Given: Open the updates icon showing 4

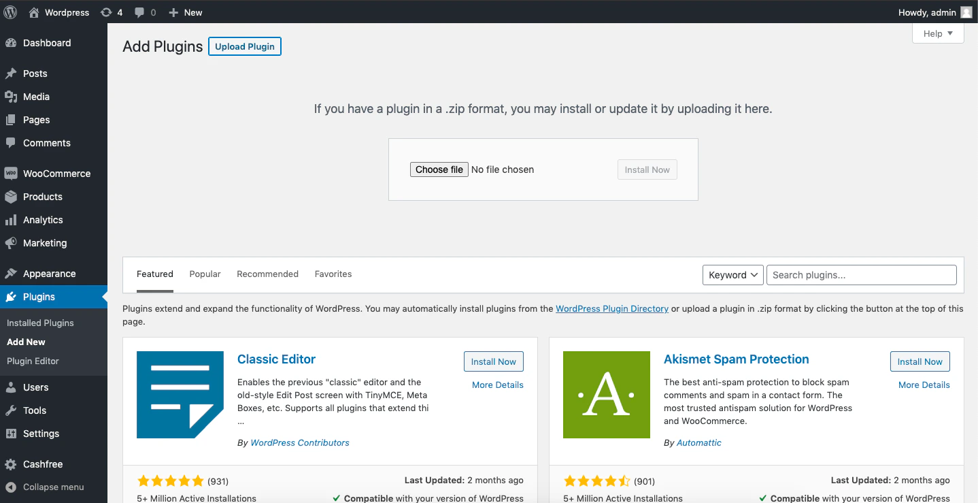Looking at the screenshot, I should (106, 12).
